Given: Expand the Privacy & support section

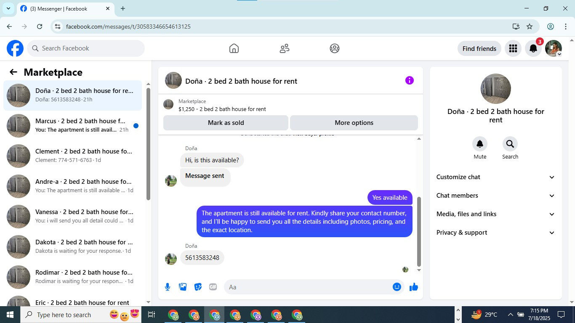Looking at the screenshot, I should [x=495, y=233].
